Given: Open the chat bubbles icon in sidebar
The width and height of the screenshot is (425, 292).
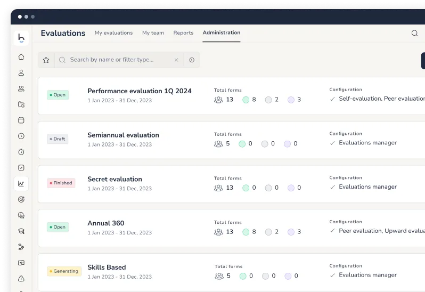Looking at the screenshot, I should pos(21,215).
